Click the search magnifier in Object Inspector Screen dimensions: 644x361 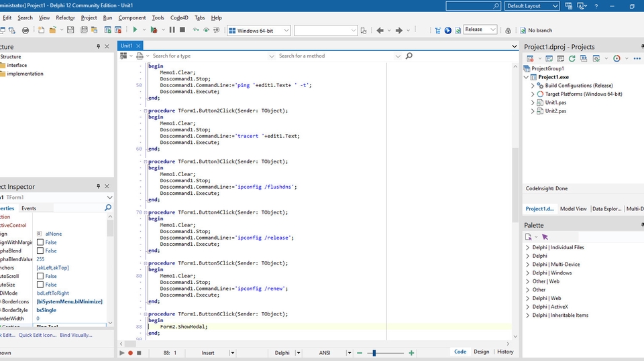pos(107,208)
